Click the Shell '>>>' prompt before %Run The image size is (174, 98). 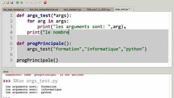7,81
